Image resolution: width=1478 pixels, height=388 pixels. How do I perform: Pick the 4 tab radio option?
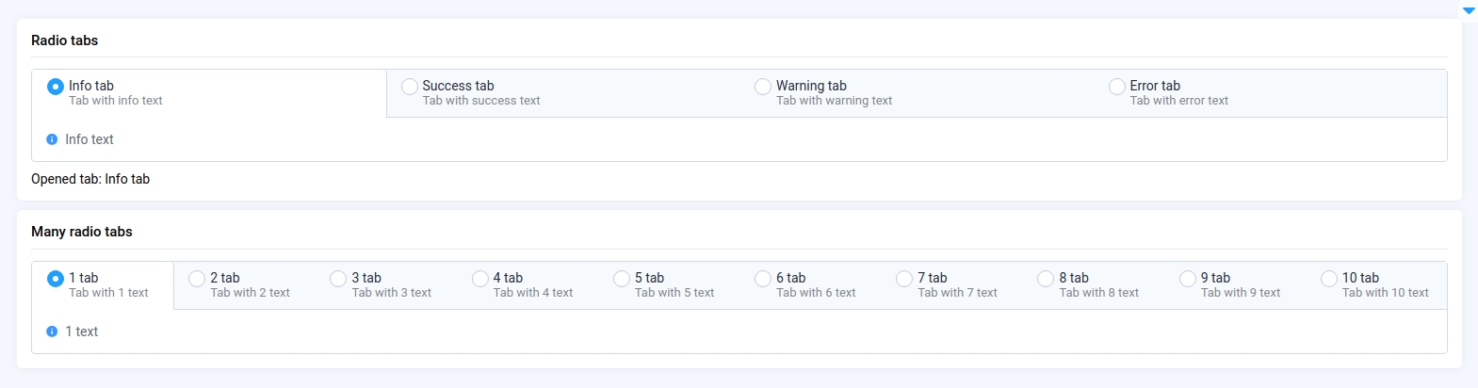point(480,279)
